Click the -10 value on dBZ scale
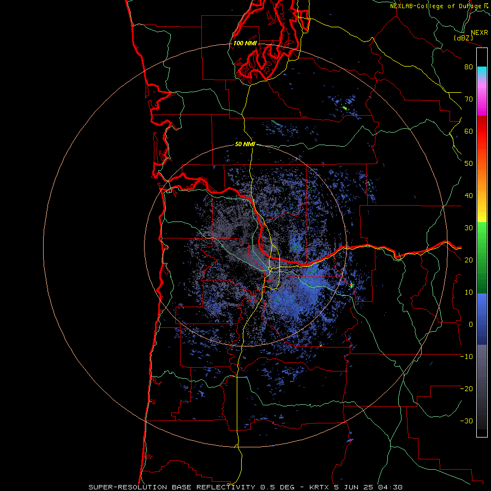This screenshot has width=491, height=491. pyautogui.click(x=466, y=357)
